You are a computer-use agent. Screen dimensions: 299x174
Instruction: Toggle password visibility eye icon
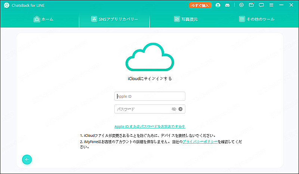[174, 109]
